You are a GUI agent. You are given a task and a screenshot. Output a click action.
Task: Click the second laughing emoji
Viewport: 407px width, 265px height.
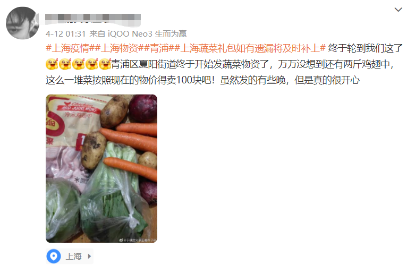[x=65, y=64]
